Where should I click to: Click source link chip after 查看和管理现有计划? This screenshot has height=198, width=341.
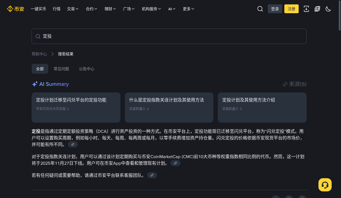pyautogui.click(x=175, y=163)
